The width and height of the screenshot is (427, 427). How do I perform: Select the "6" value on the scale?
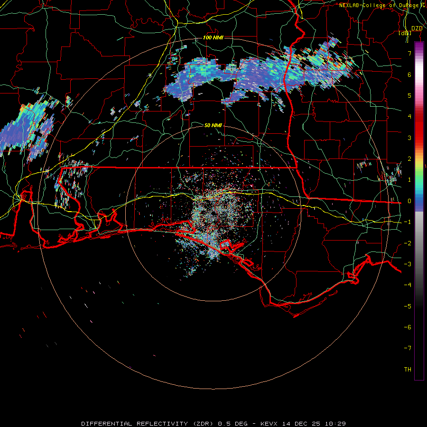coord(409,74)
